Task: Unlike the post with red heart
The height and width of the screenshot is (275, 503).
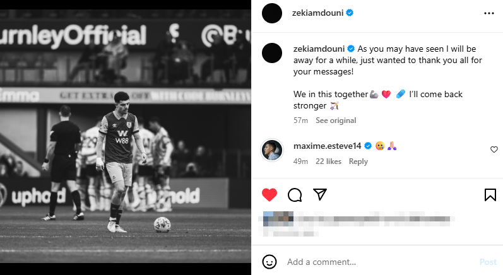Action: point(269,194)
